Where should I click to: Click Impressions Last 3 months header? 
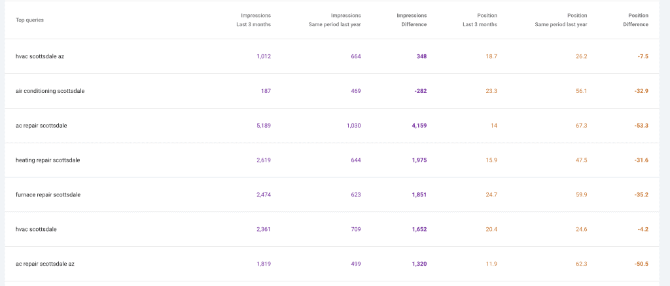click(253, 20)
